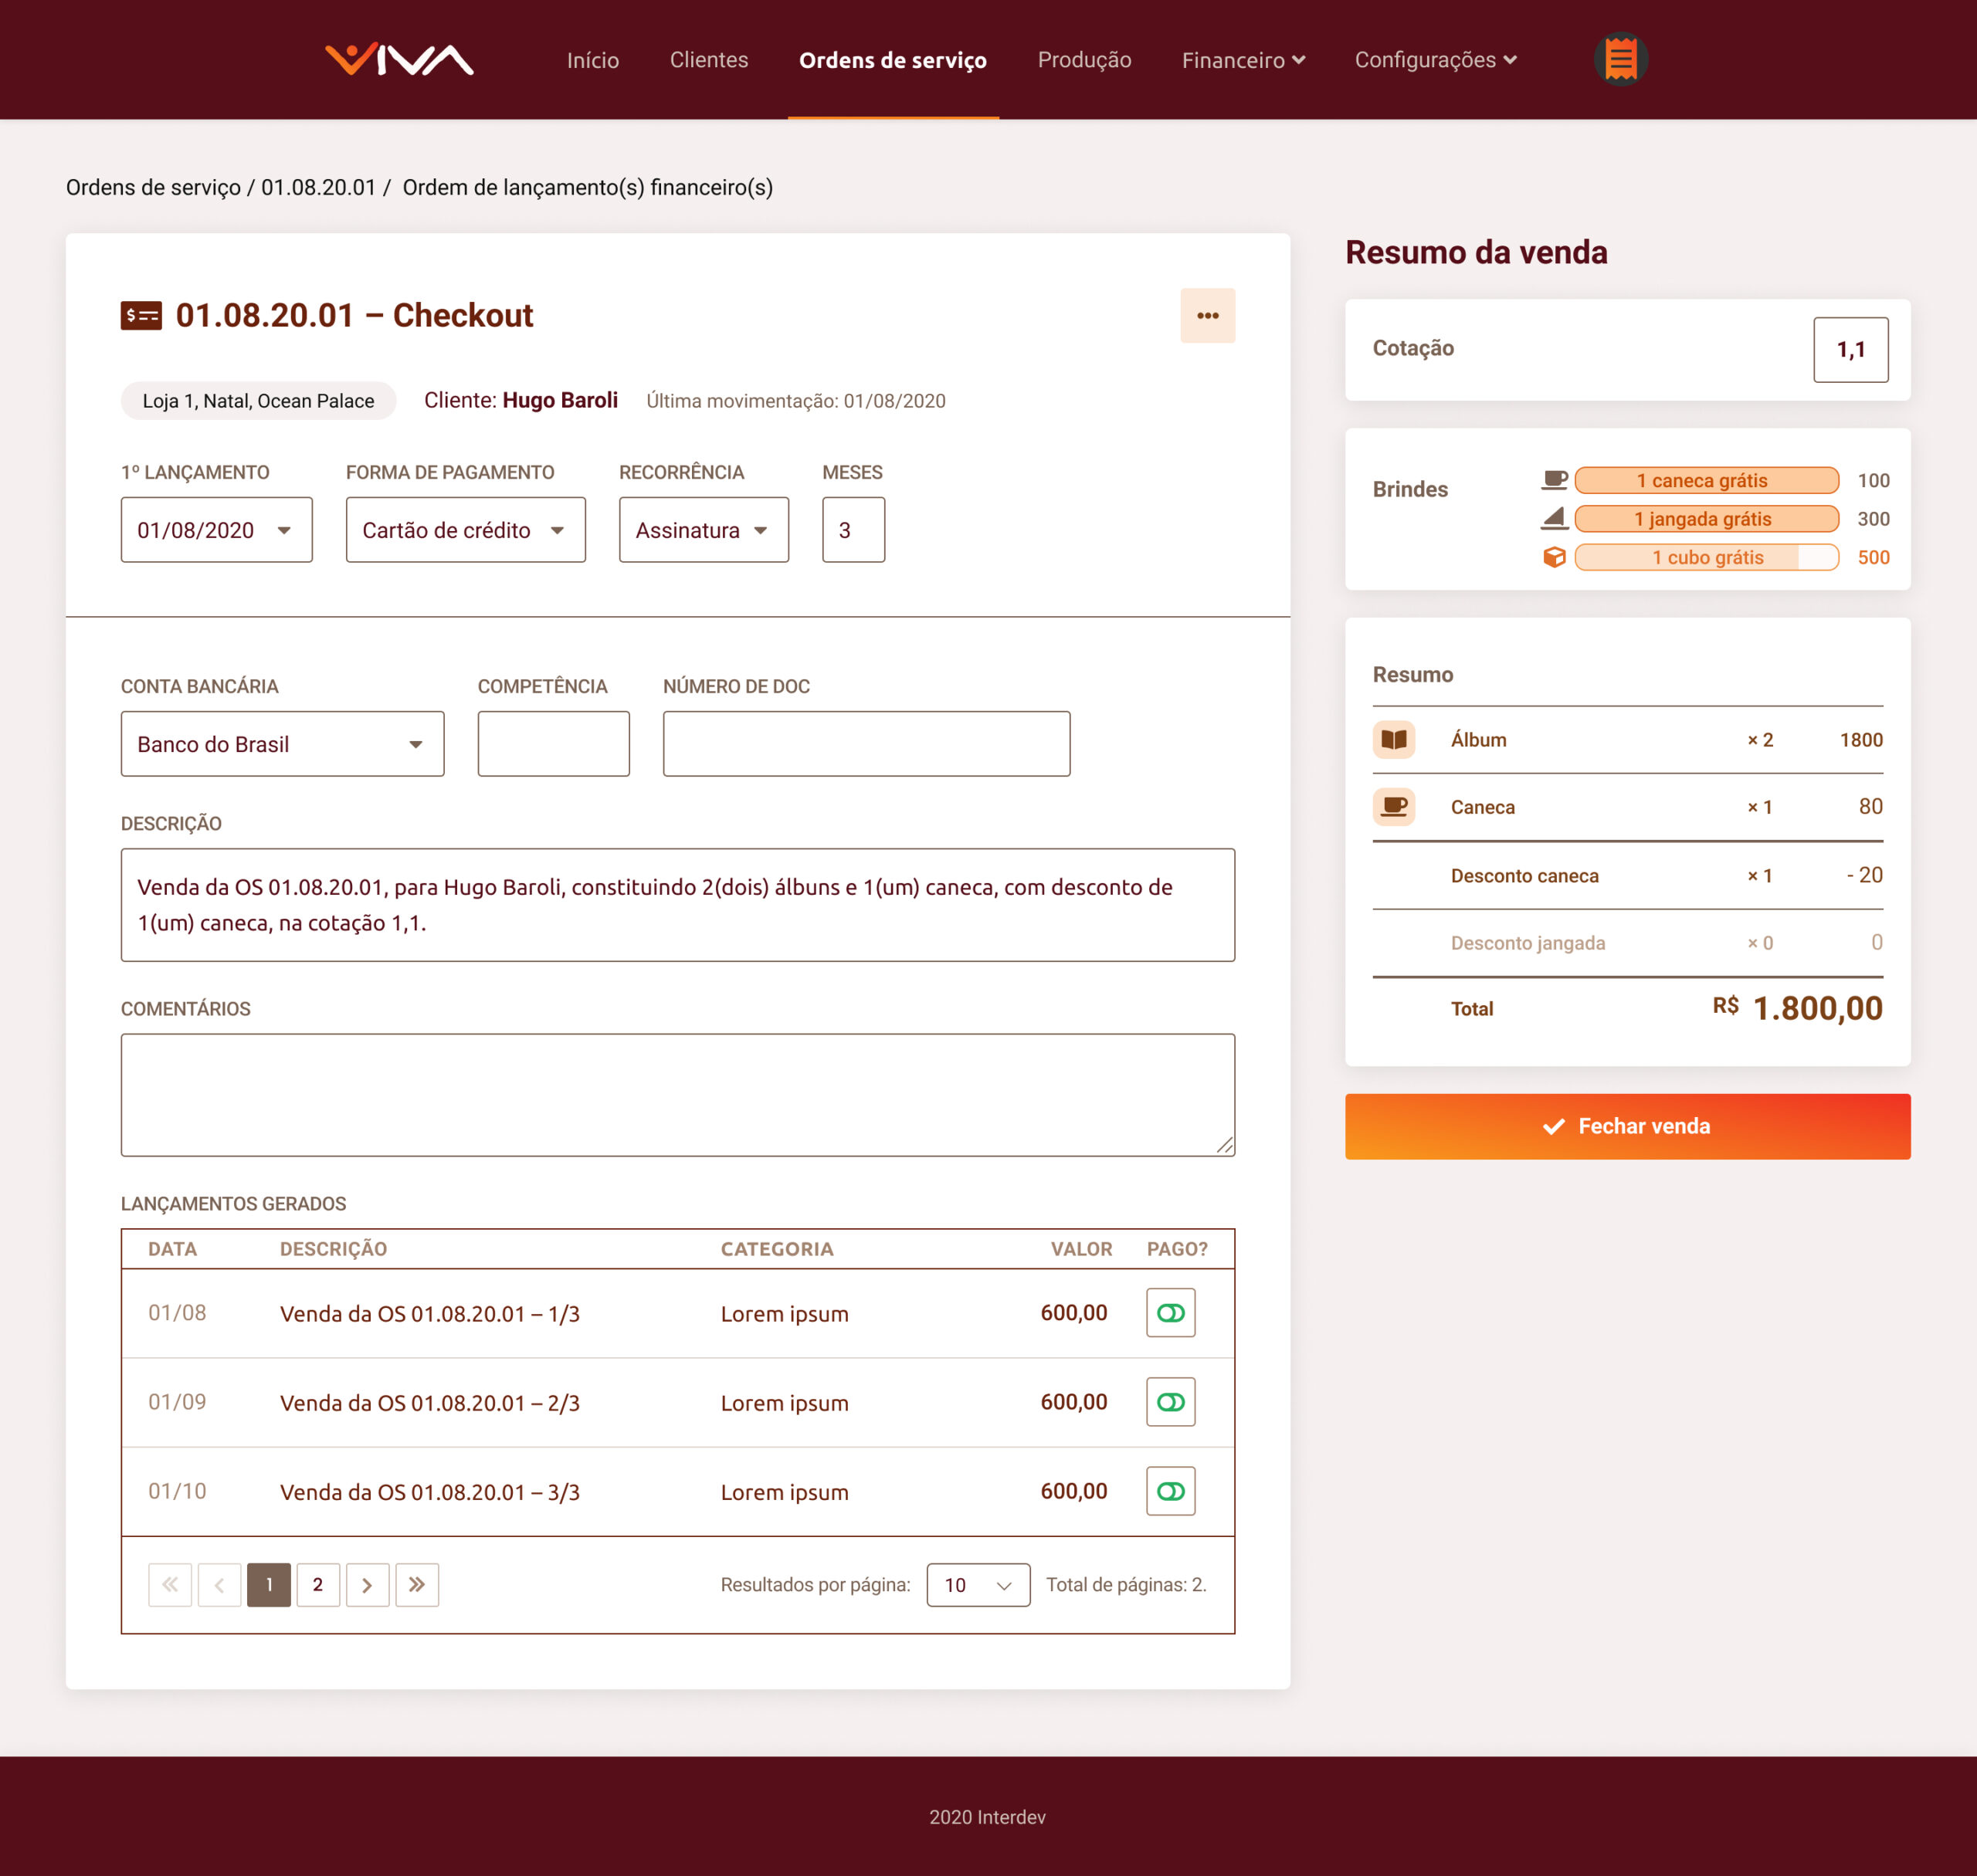Screen dimensions: 1977x1876
Task: Click 'Total de páginas: 2.' text
Action: pyautogui.click(x=1127, y=1585)
